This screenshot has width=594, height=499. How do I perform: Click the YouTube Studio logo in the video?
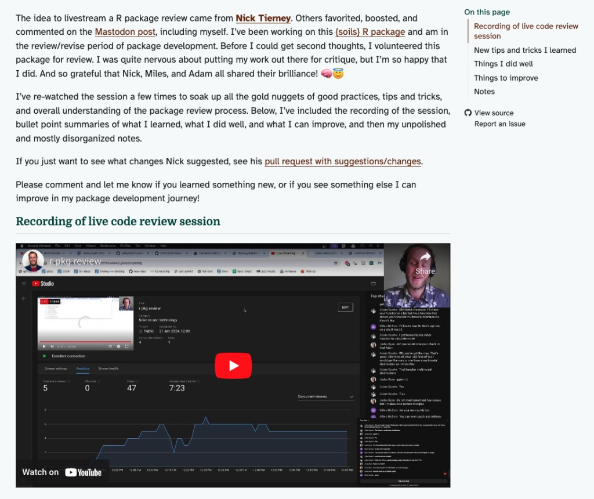click(43, 283)
